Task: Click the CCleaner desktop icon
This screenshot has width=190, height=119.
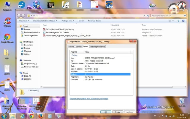Action: pos(7,21)
